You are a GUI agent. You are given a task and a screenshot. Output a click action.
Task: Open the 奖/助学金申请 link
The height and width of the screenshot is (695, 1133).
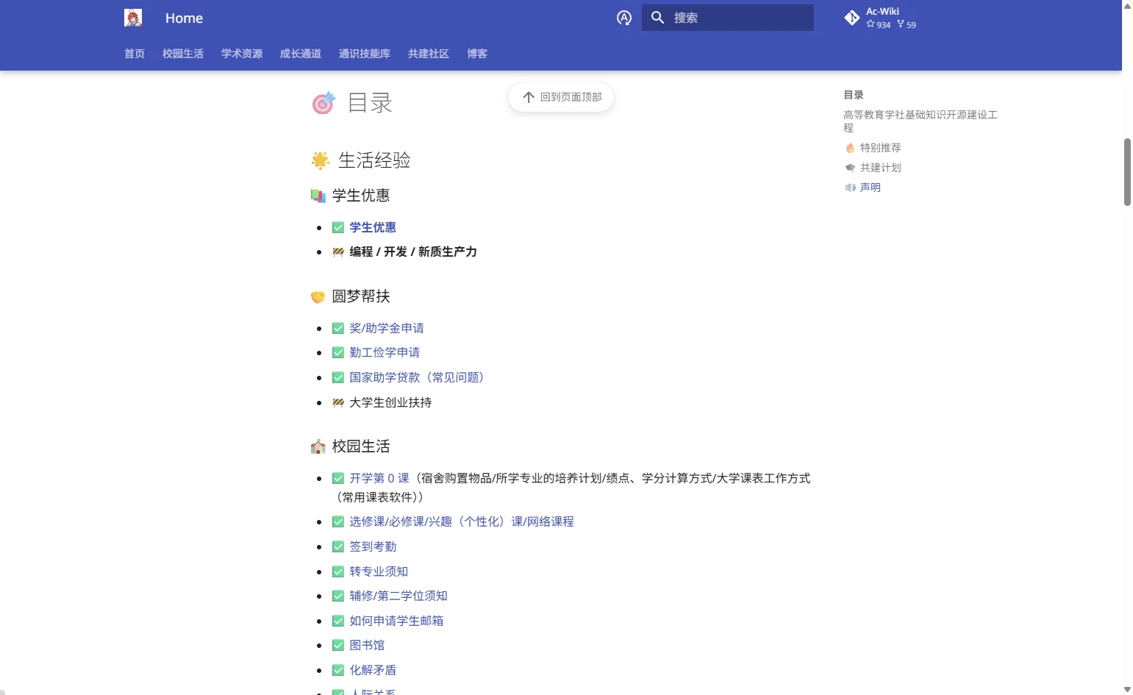point(387,328)
